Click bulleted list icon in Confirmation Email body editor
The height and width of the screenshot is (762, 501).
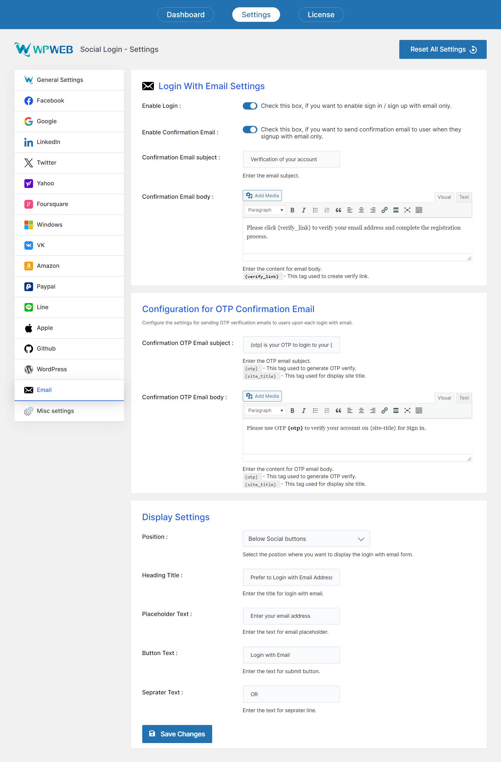coord(315,210)
